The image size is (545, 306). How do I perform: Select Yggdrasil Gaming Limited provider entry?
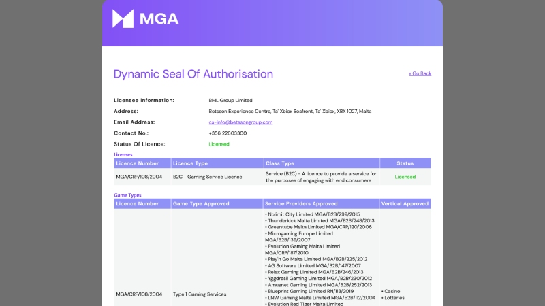(318, 279)
